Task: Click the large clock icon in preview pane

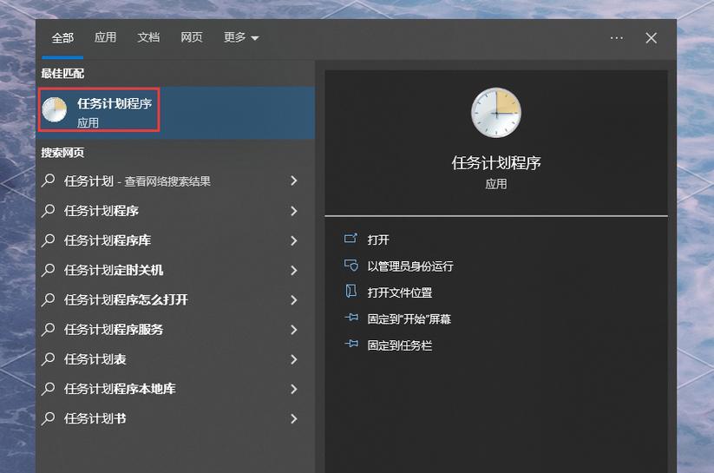Action: (496, 113)
